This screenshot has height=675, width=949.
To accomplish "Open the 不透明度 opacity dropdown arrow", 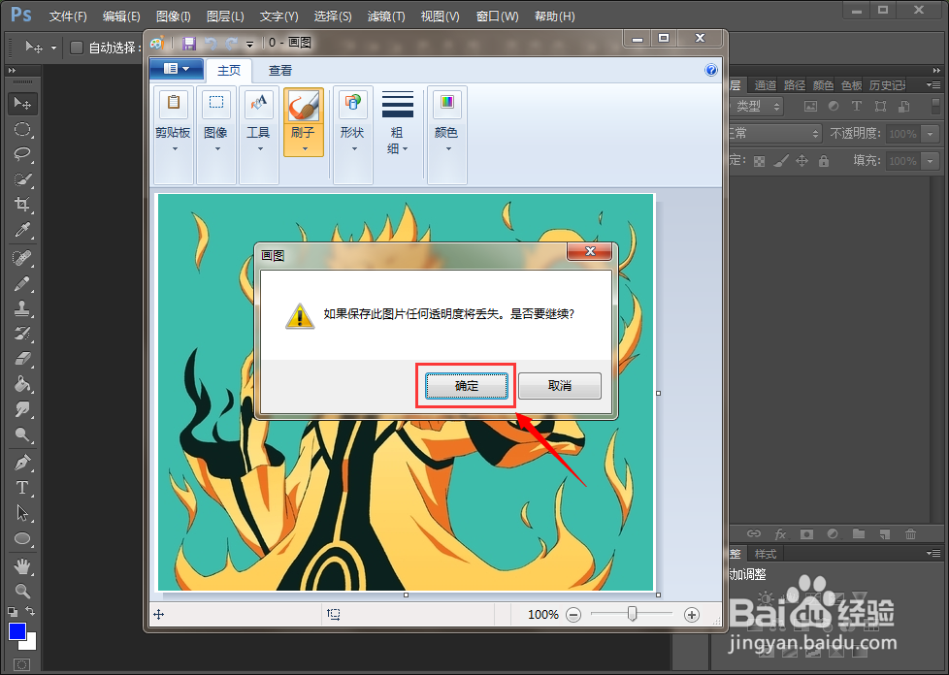I will [931, 134].
